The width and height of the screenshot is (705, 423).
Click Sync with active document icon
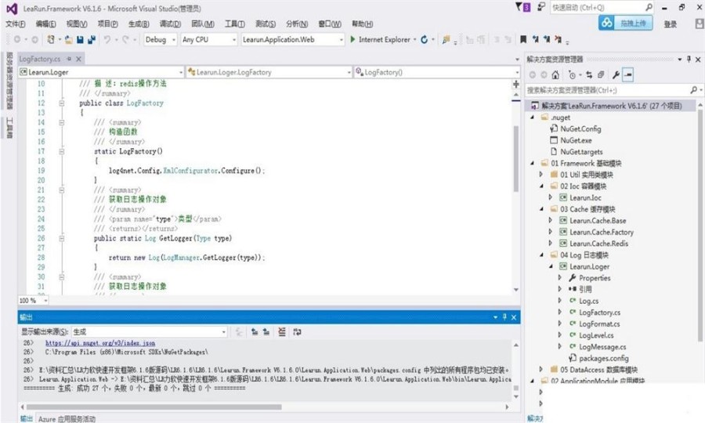tap(589, 75)
